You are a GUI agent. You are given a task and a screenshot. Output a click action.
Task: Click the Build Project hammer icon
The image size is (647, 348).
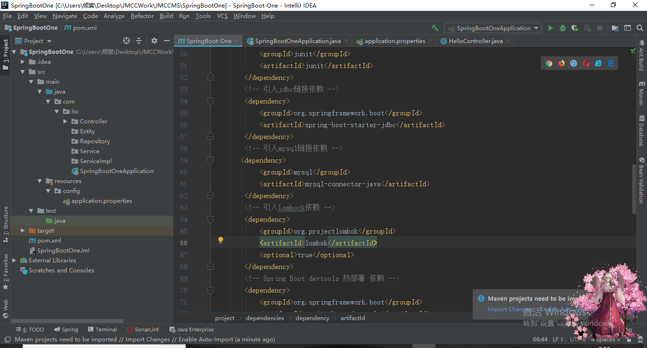[x=435, y=28]
